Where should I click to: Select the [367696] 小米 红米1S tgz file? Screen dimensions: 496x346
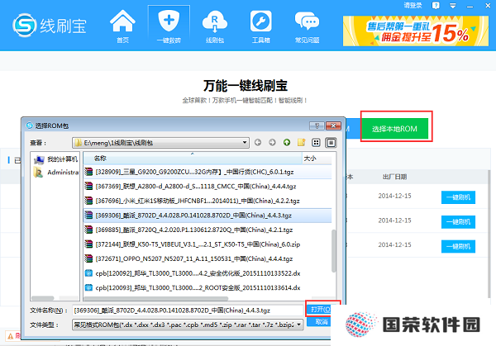[x=207, y=201]
